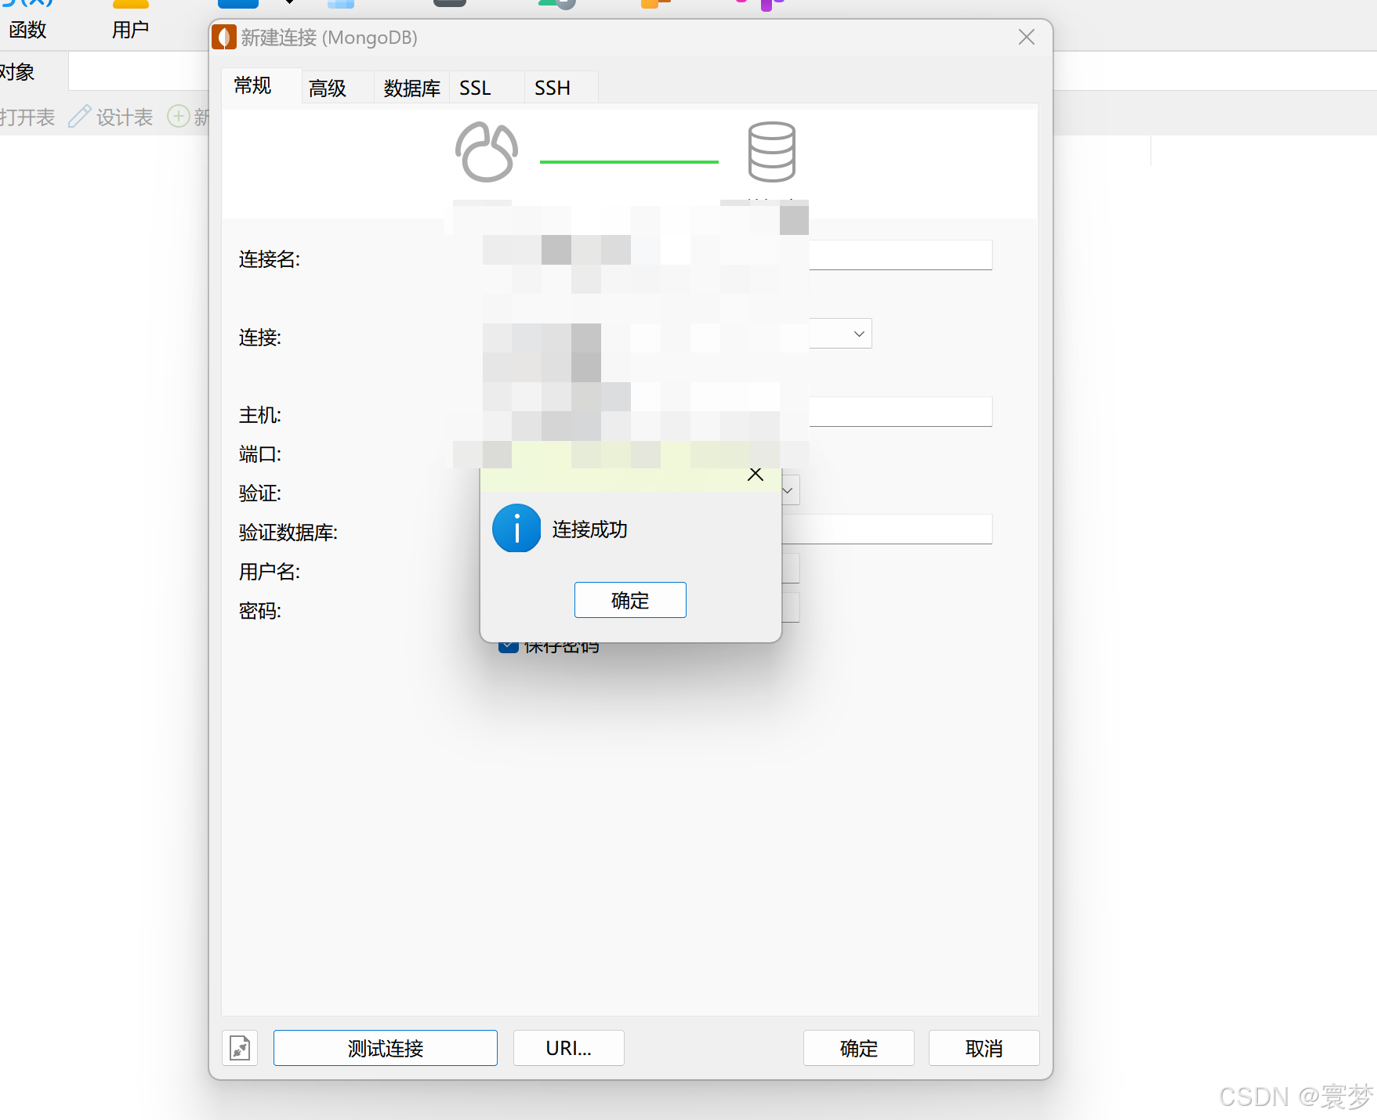Click the 验证数据库 input field
The image size is (1377, 1120).
click(887, 529)
